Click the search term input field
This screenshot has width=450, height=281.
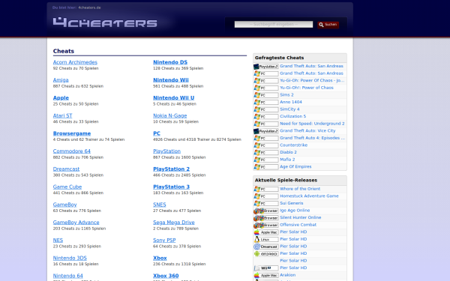pyautogui.click(x=274, y=25)
